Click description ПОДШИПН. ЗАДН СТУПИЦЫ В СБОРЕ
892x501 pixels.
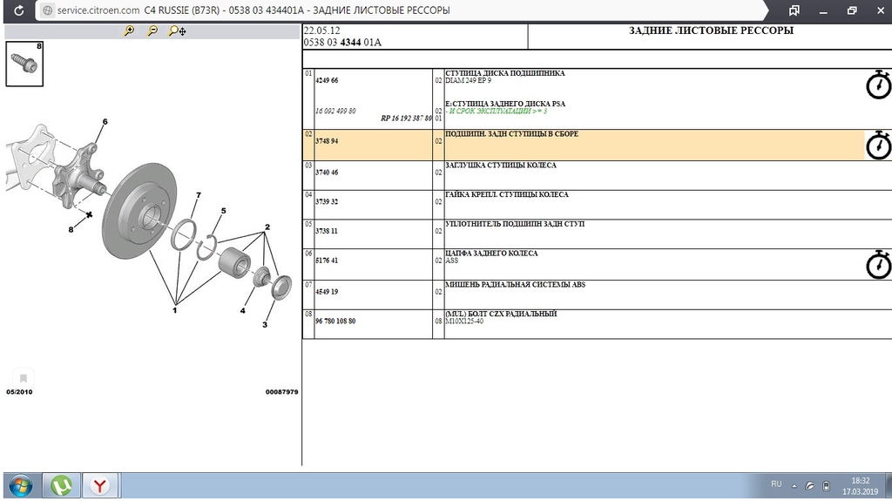tap(512, 134)
